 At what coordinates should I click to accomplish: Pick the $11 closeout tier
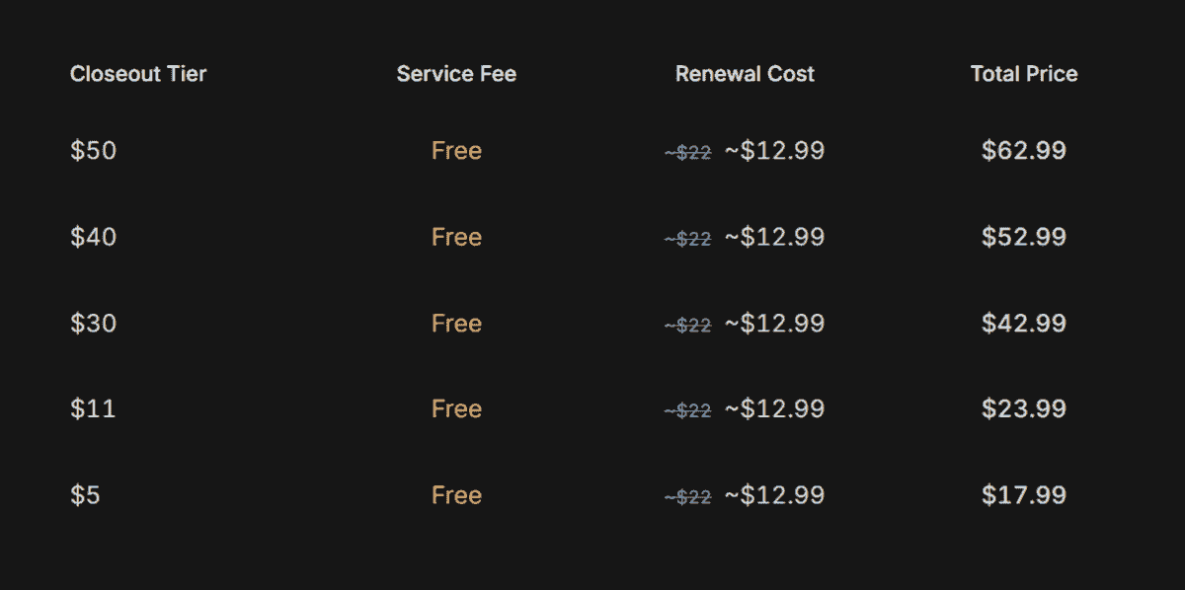[x=93, y=408]
